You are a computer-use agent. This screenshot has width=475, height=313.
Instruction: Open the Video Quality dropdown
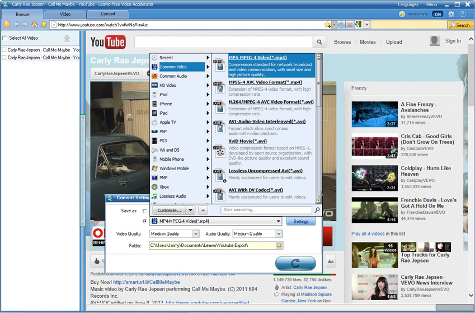(x=196, y=233)
